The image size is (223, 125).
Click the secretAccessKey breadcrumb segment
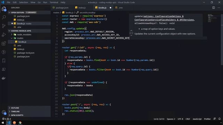[86, 12]
